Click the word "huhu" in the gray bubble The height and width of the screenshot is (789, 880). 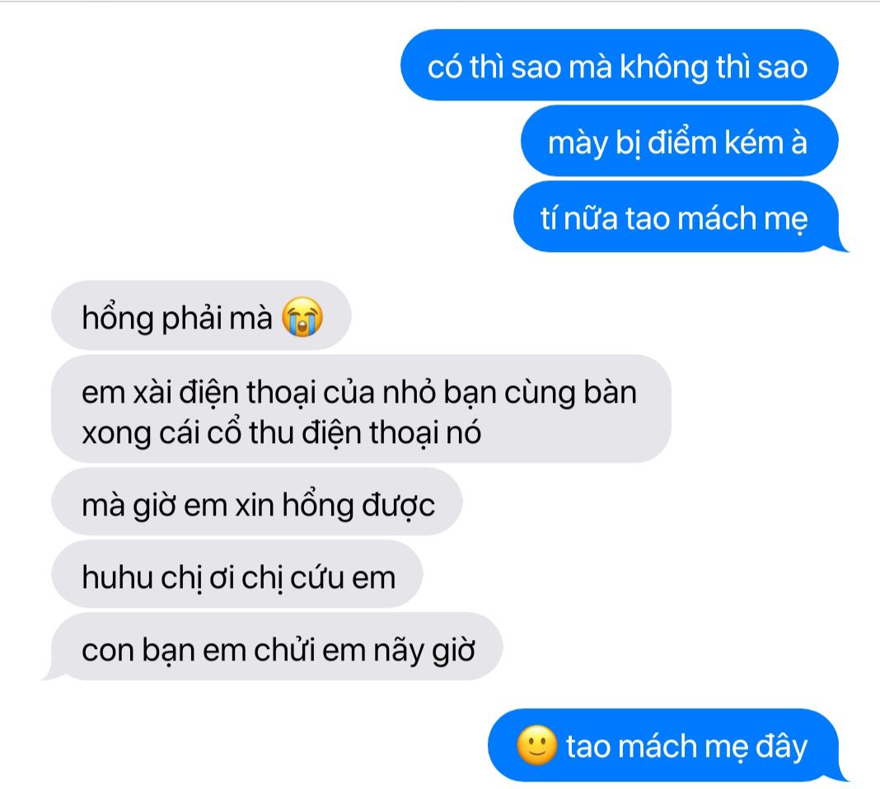pos(117,577)
